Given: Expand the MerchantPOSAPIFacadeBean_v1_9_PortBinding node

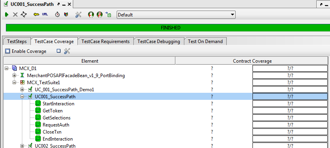Looking at the screenshot, I should click(14, 75).
